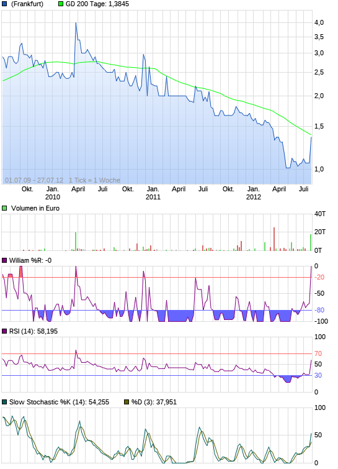Click the GD 200 Tage: 1,3845 label
The height and width of the screenshot is (469, 338).
97,4
